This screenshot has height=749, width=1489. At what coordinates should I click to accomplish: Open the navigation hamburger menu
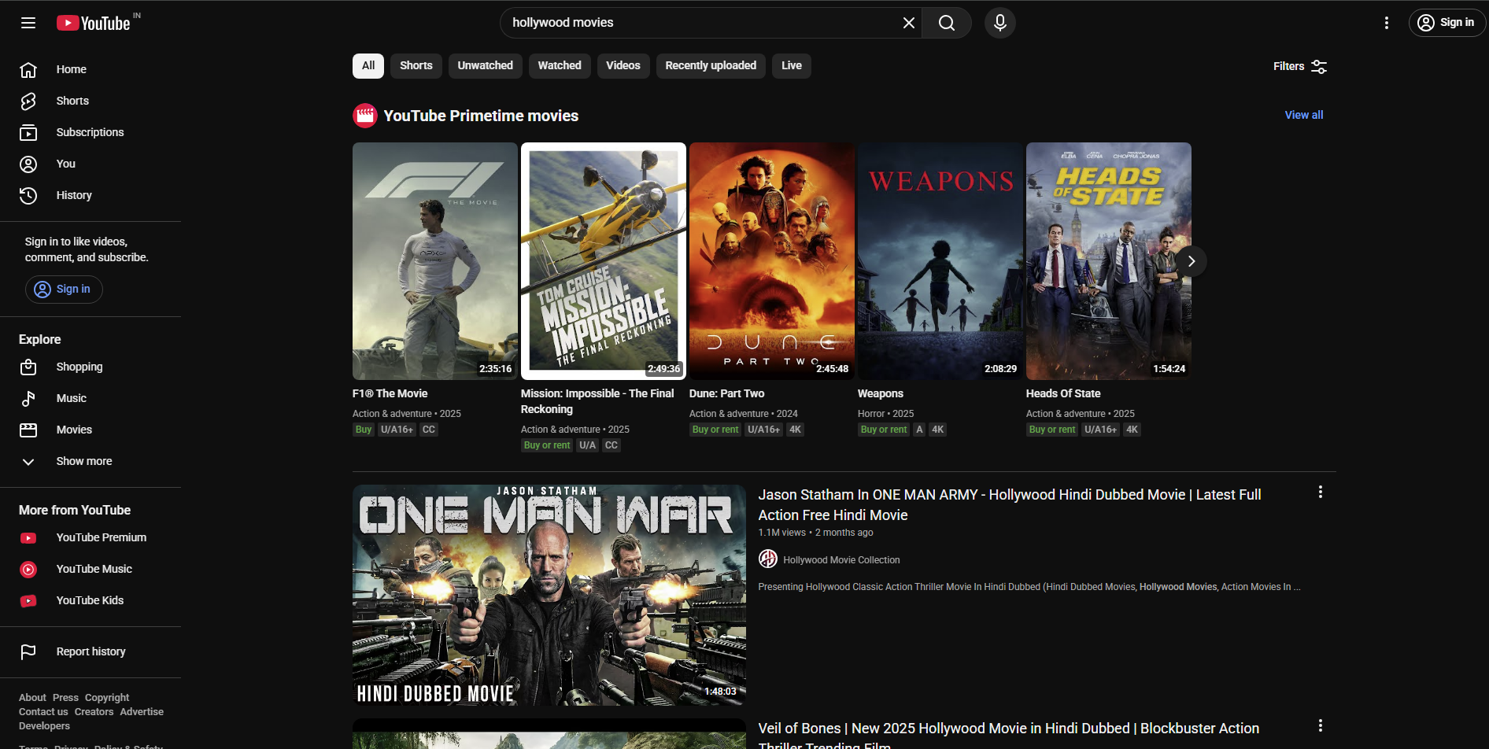coord(28,23)
